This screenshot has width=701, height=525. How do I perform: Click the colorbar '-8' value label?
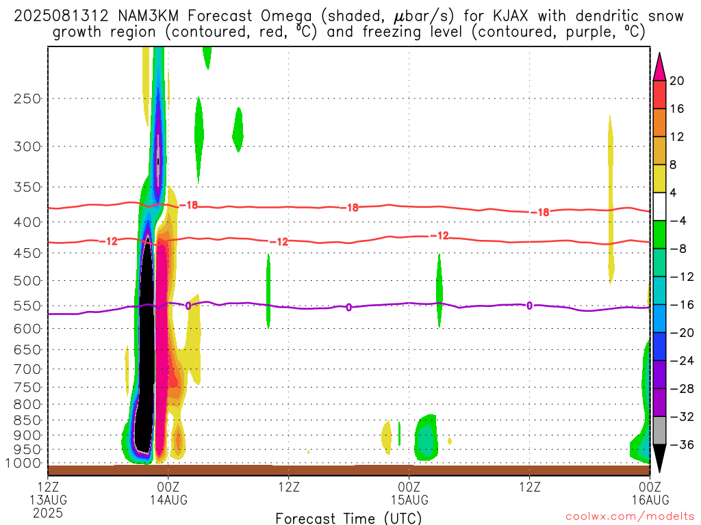point(678,249)
